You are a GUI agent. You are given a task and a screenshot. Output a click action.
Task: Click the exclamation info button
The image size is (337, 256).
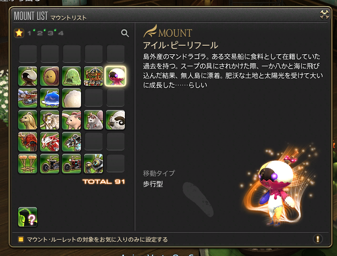317,238
